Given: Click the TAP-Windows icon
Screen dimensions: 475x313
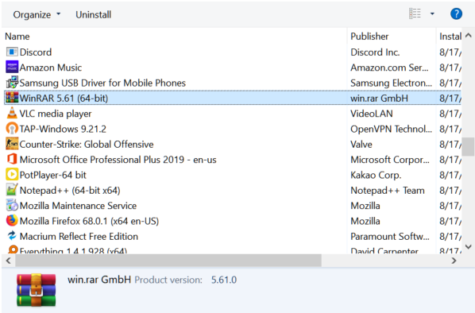Looking at the screenshot, I should [x=12, y=129].
